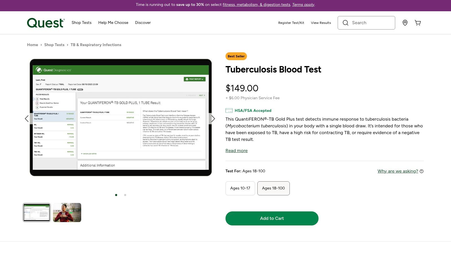Viewport: 451px width, 253px height.
Task: Open the Discover menu
Action: tap(143, 22)
